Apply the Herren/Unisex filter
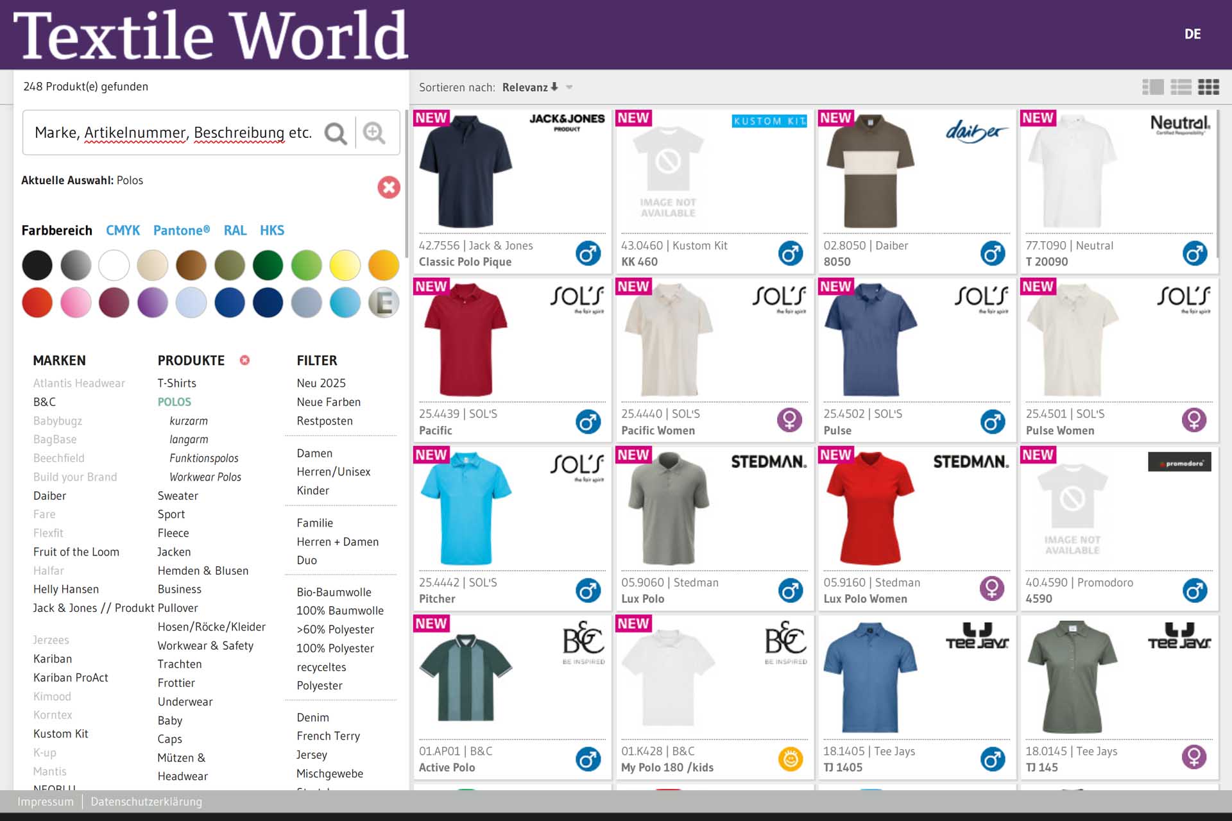Screen dimensions: 1232x821 [x=334, y=471]
